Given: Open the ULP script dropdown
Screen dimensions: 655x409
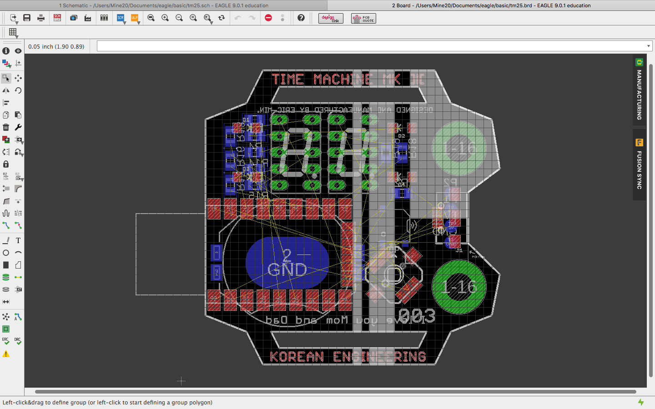Looking at the screenshot, I should (135, 18).
